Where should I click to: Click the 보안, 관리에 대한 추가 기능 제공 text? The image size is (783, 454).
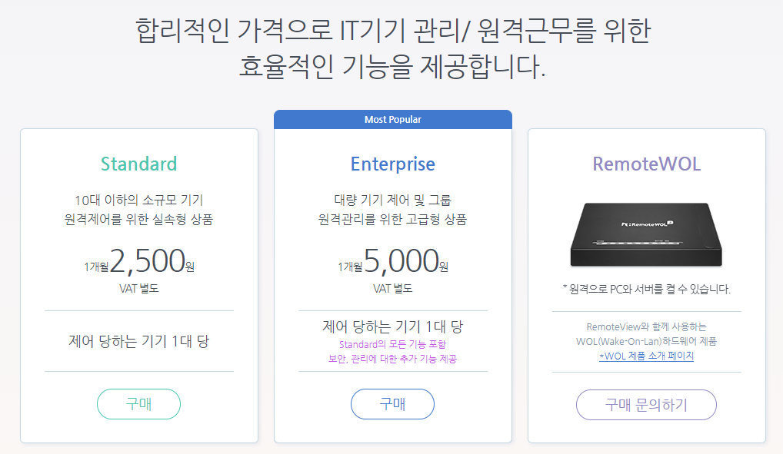pos(392,359)
